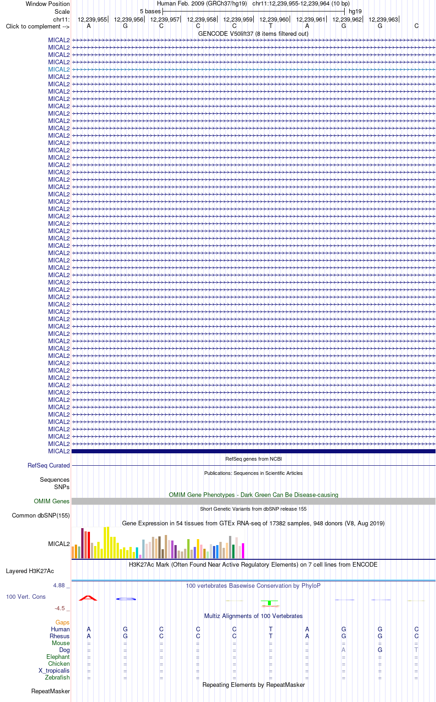Click the Sequences label of Publications track
This screenshot has width=436, height=702.
tap(55, 479)
